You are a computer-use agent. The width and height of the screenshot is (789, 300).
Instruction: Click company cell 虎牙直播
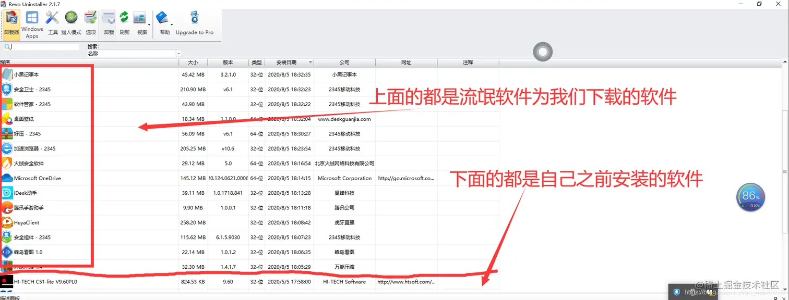[x=344, y=222]
